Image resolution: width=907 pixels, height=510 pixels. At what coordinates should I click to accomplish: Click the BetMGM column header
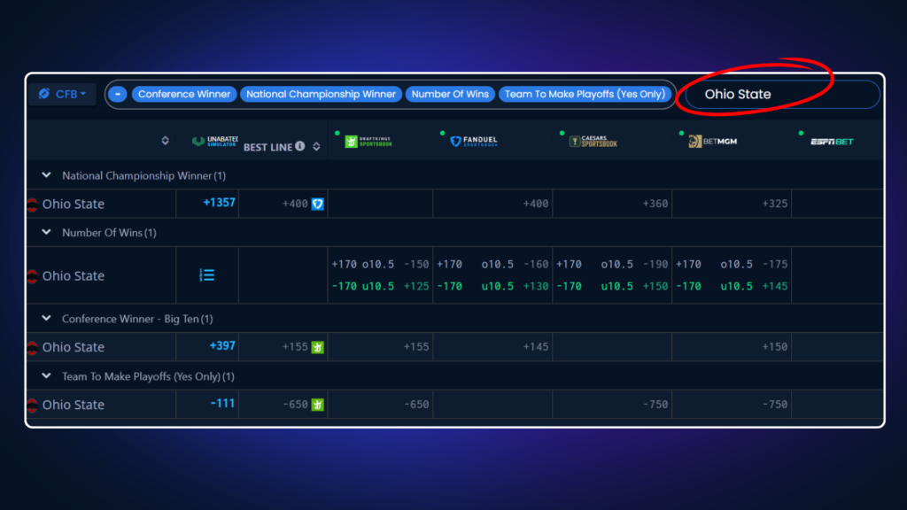tap(713, 141)
